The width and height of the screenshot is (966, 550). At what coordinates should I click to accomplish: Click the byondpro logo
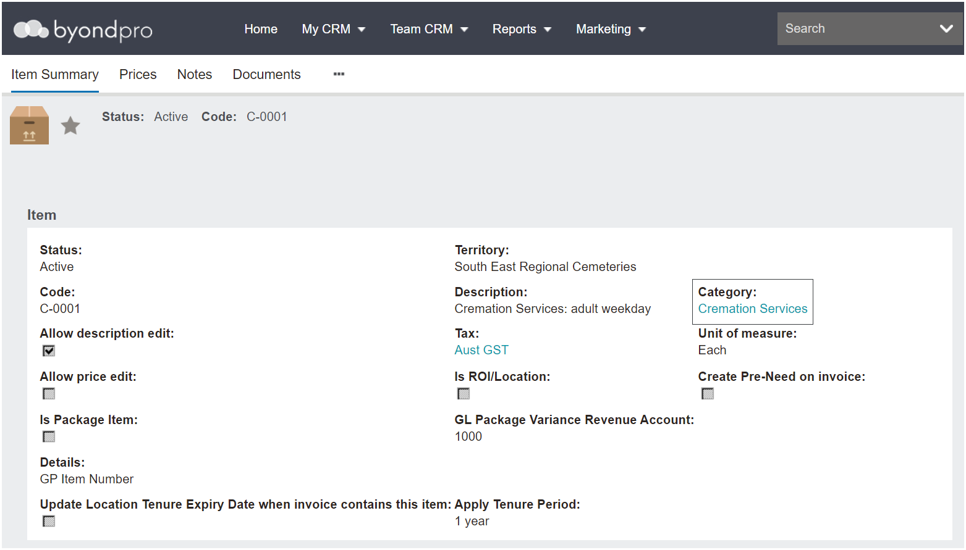[83, 30]
